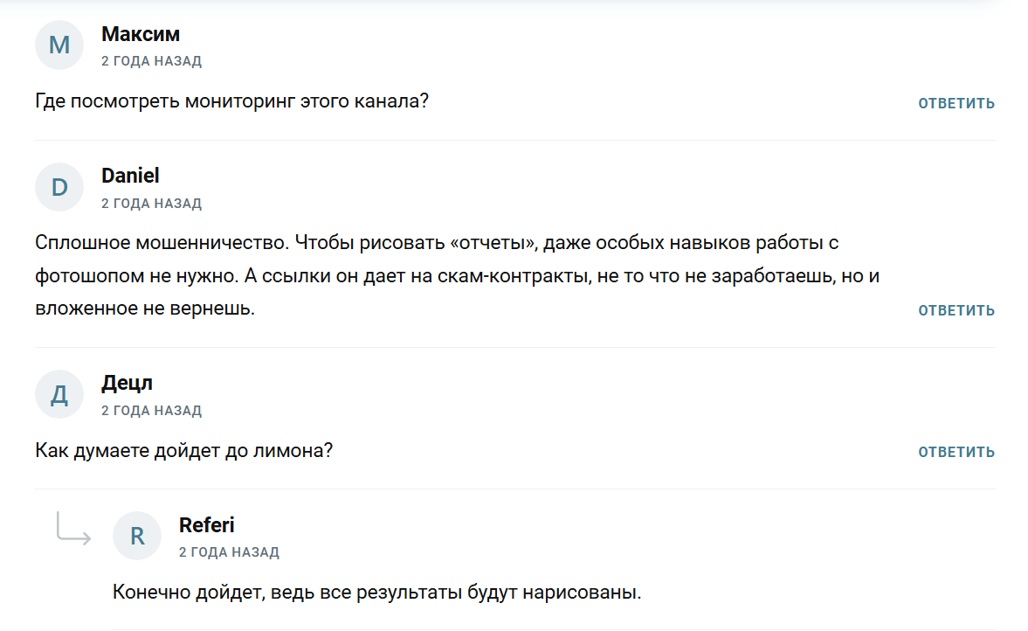Select the username Децл
The width and height of the screenshot is (1028, 631).
(x=128, y=383)
